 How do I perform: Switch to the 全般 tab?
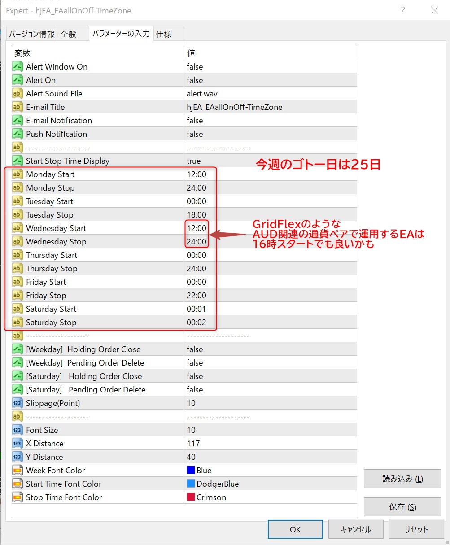(69, 34)
